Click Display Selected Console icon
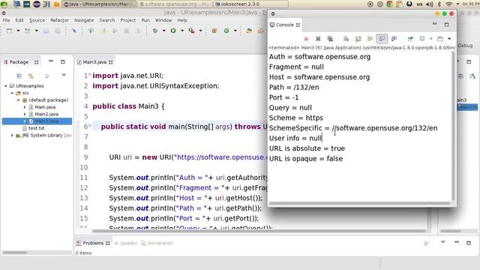 422,39
